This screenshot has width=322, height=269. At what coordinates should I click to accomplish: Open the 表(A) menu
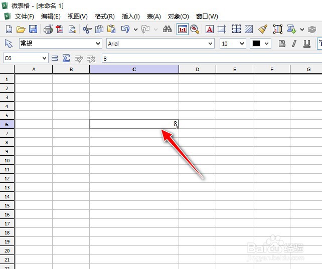coord(153,17)
